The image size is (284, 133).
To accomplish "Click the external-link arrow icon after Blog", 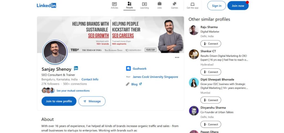I will pyautogui.click(x=140, y=84).
